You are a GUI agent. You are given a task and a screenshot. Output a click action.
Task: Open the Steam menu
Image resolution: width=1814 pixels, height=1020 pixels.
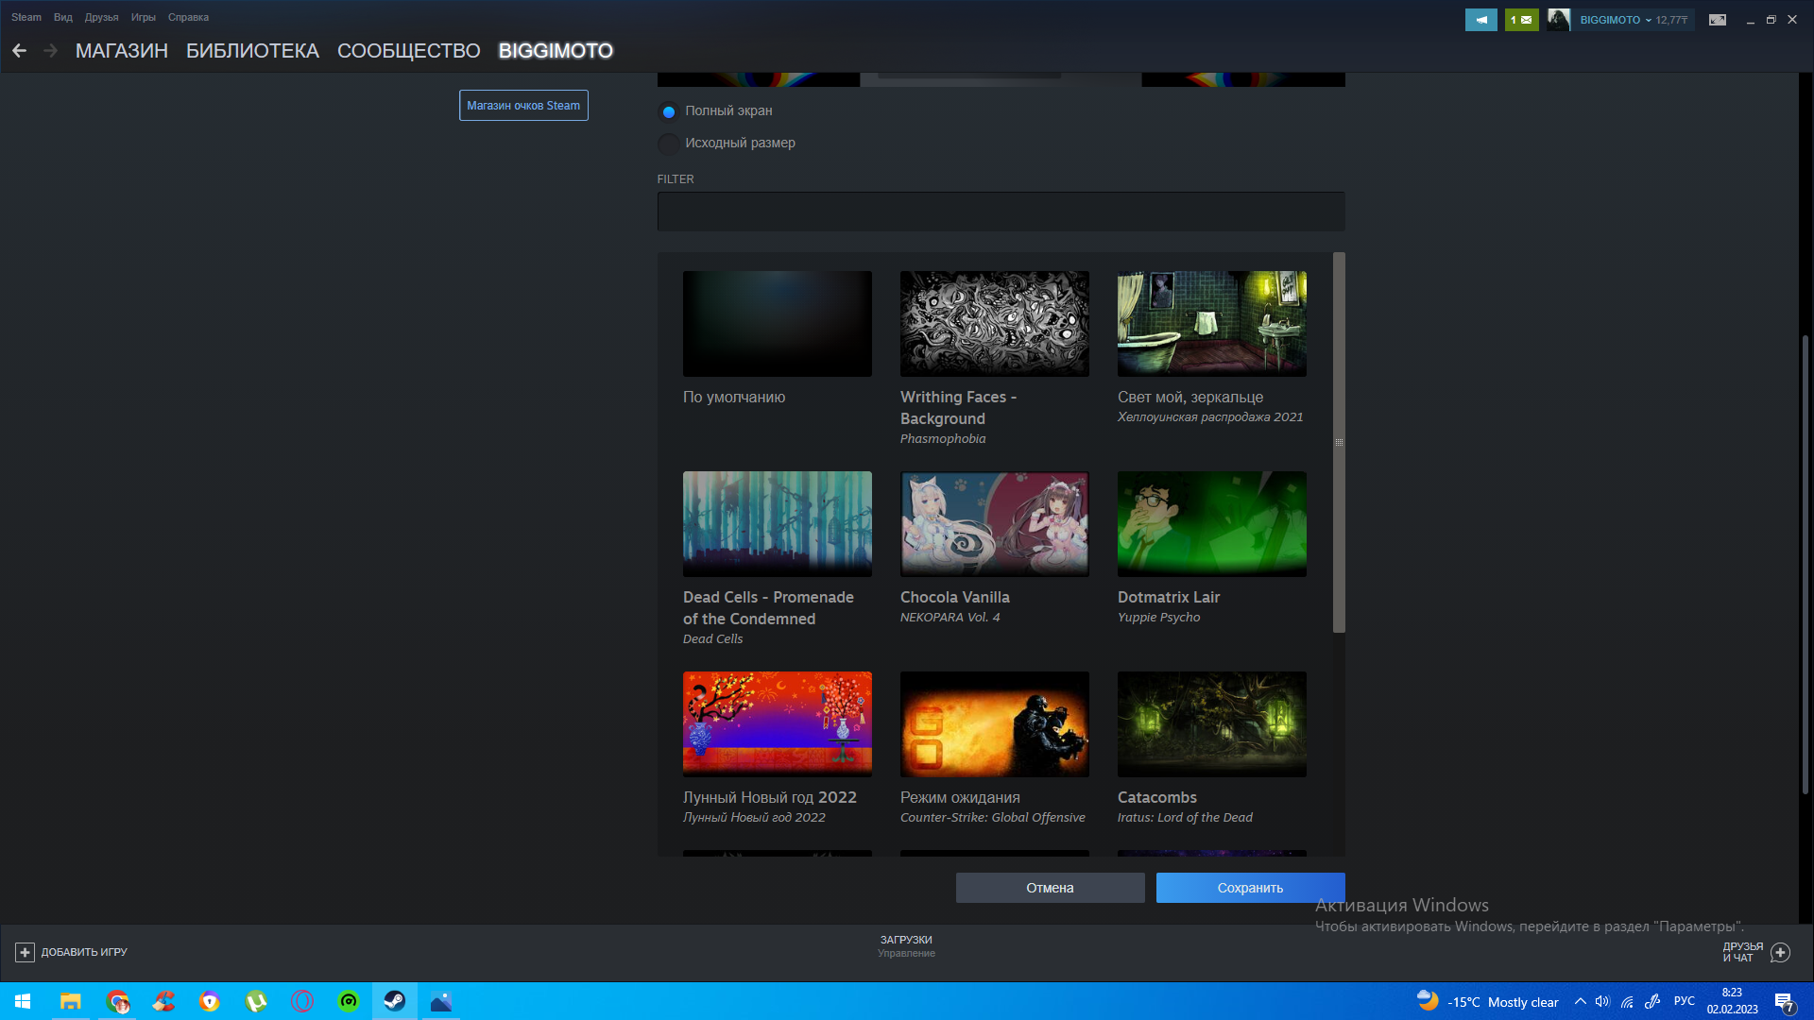tap(26, 17)
